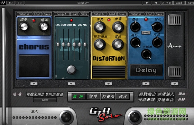Toggle the Distortion pedal red LED
194x125 pixels.
tap(109, 20)
